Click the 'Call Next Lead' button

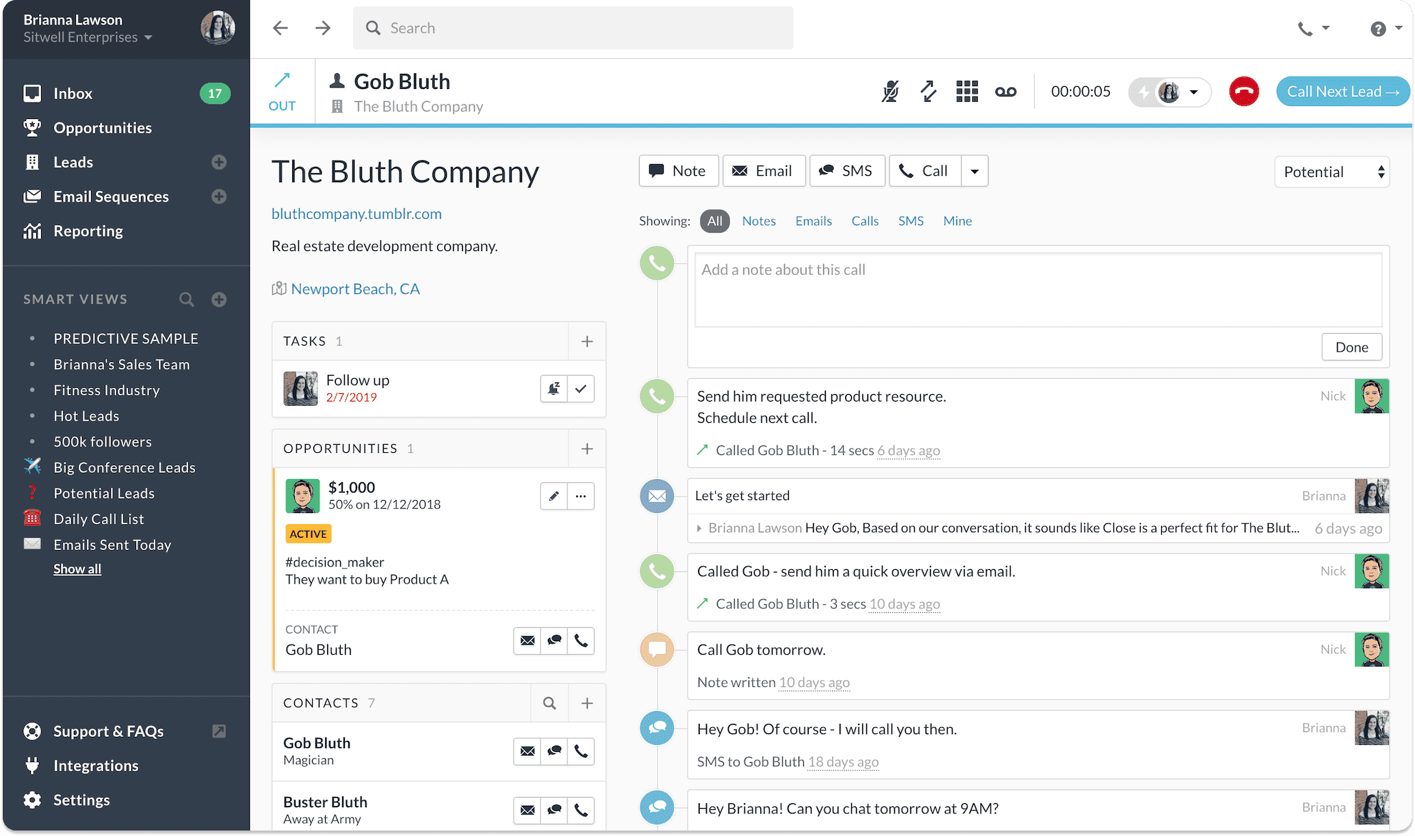pyautogui.click(x=1341, y=90)
